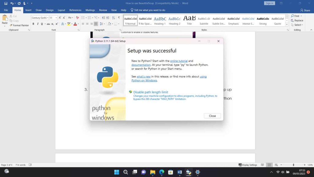Viewport: 314px width, 177px height.
Task: Apply subscript formatting
Action: 52,24
